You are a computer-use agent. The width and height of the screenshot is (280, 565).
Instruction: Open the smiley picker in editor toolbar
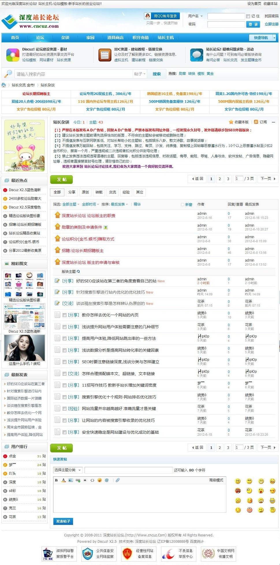(x=100, y=480)
